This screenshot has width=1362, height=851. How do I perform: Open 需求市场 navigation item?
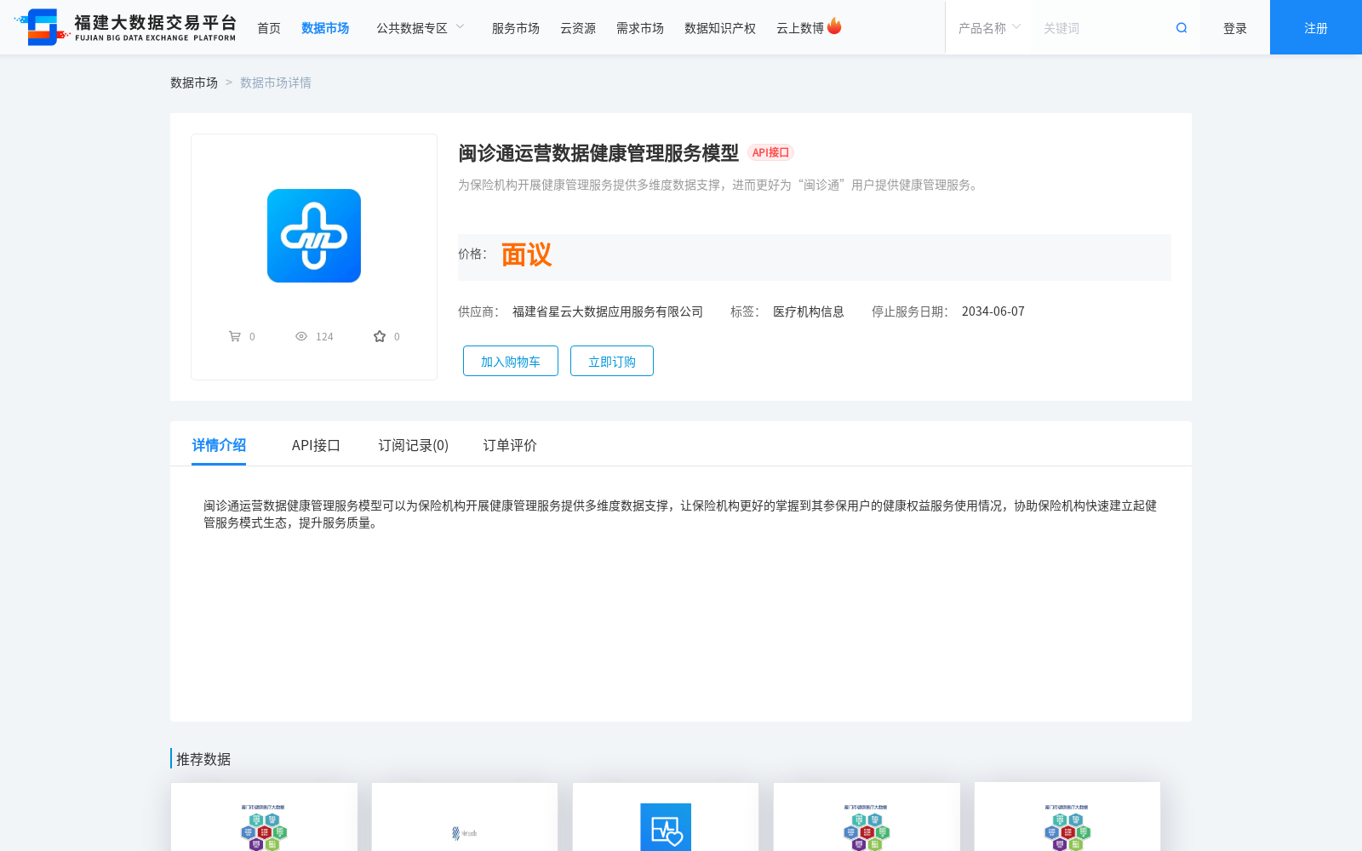point(640,28)
